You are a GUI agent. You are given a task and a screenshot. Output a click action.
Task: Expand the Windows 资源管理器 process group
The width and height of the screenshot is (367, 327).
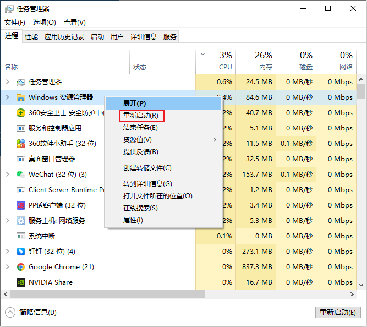[8, 97]
